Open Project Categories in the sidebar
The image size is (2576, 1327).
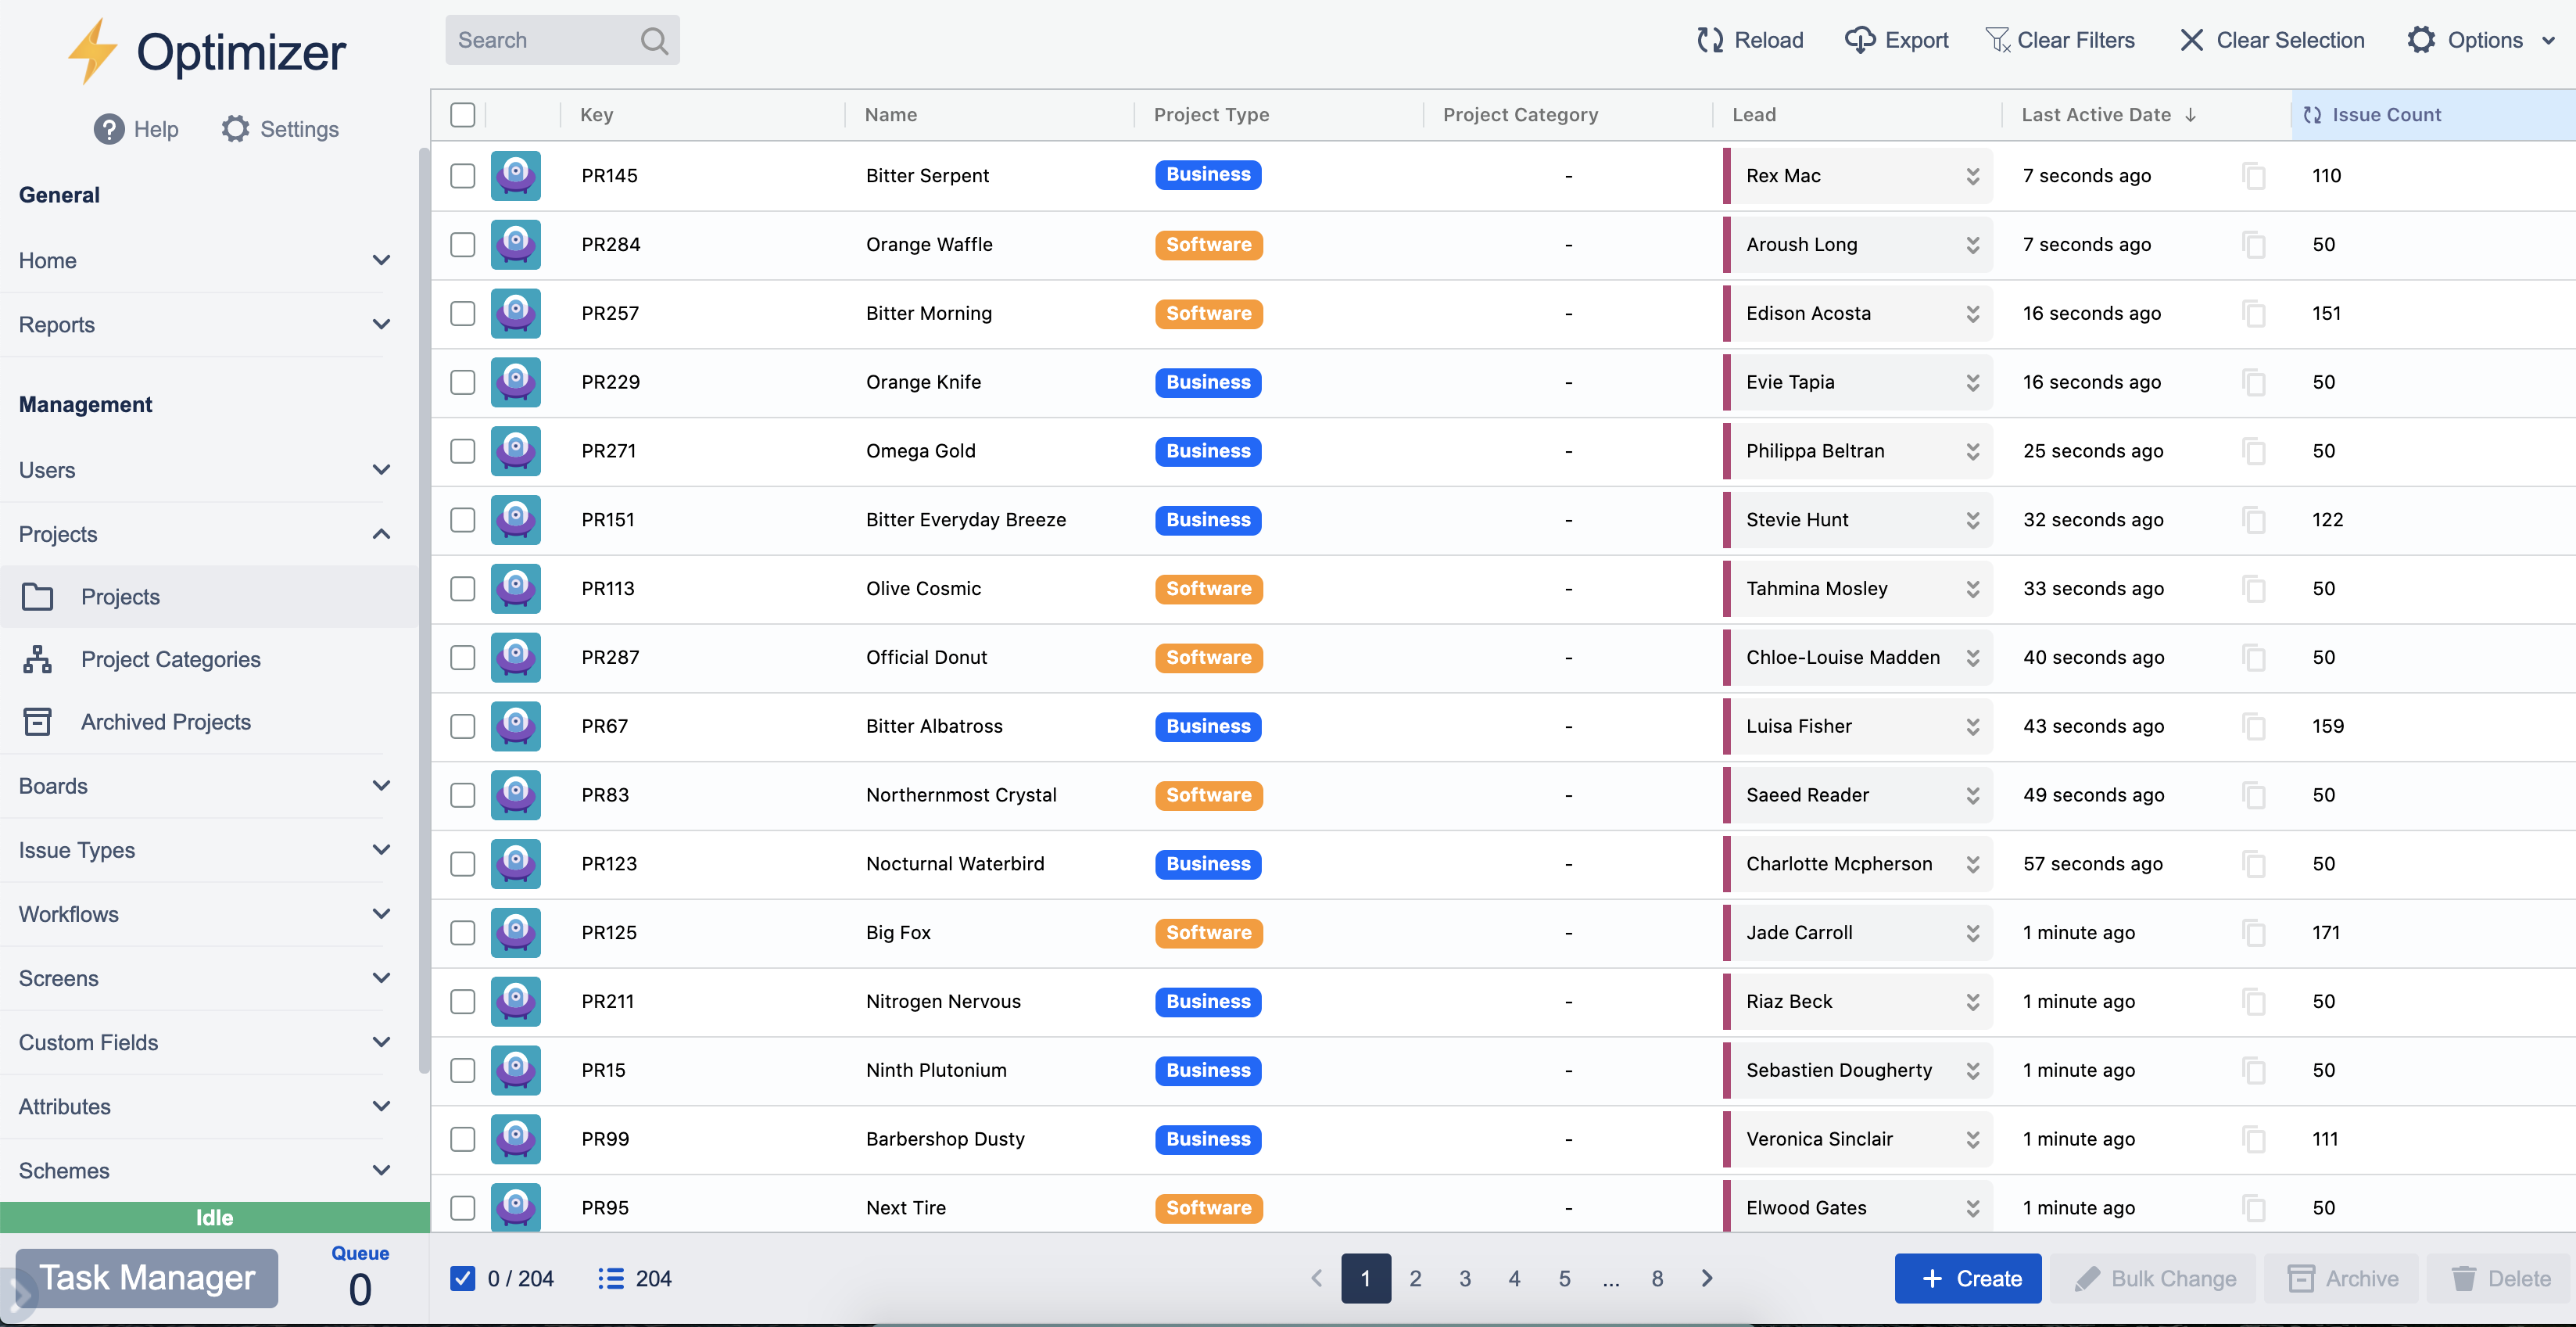[x=170, y=659]
